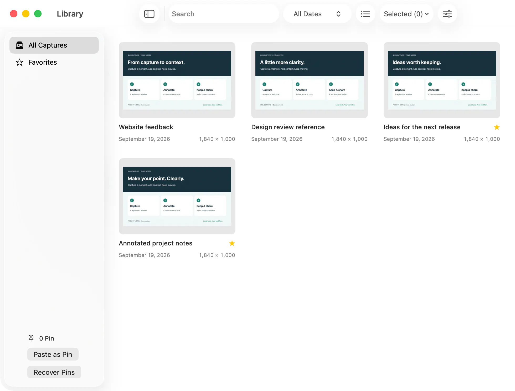Click the Favorites star outline icon
Image resolution: width=515 pixels, height=391 pixels.
pos(19,62)
